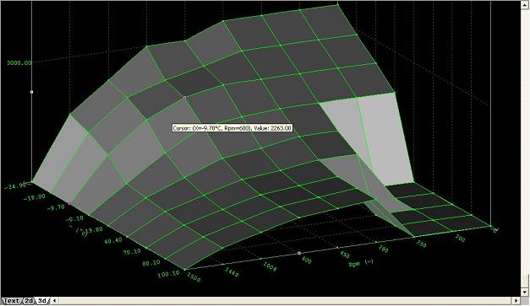Click the magenta marker near the -9.70 temperature label

[70, 203]
